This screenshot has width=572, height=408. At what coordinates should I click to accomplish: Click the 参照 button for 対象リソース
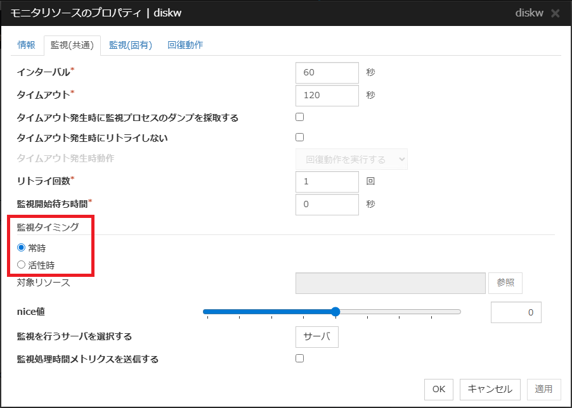(x=505, y=283)
